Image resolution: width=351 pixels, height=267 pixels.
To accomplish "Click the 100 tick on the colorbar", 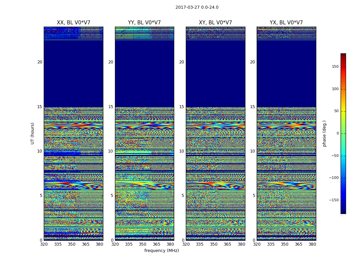I will pyautogui.click(x=335, y=89).
